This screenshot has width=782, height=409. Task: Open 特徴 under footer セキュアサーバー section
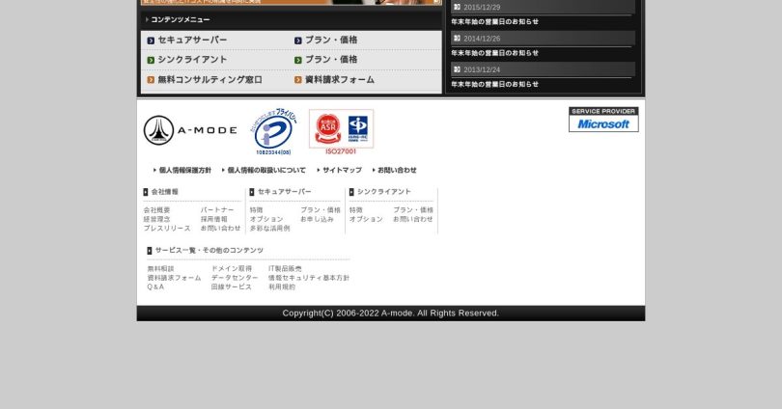257,210
